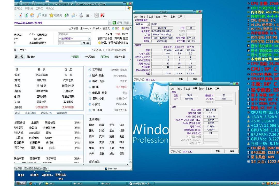This screenshot has width=279, height=186.
Task: Open the History clock icon in IE
Action: click(x=67, y=15)
